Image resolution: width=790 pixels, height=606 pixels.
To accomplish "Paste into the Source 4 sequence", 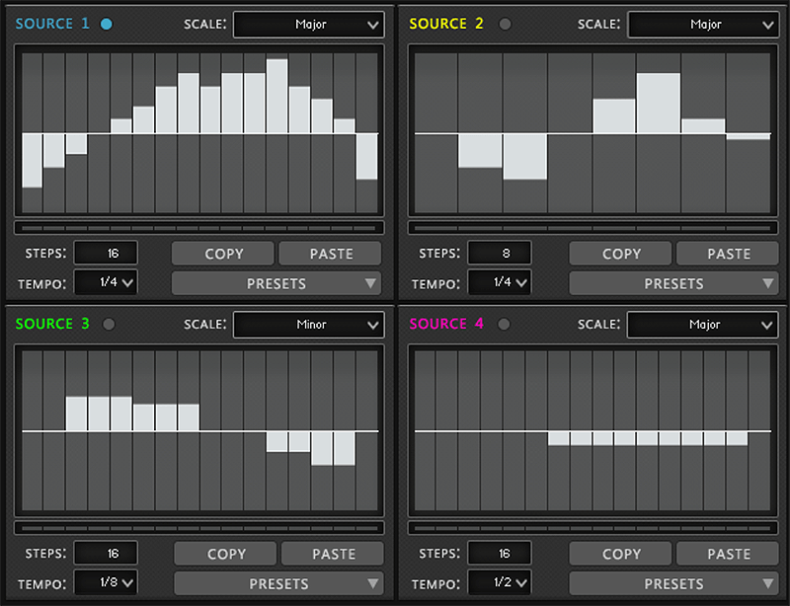I will [728, 554].
